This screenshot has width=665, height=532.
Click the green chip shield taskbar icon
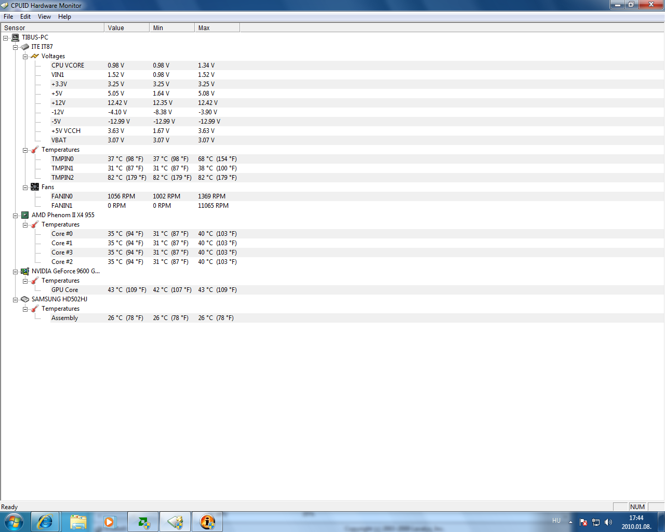click(x=143, y=522)
